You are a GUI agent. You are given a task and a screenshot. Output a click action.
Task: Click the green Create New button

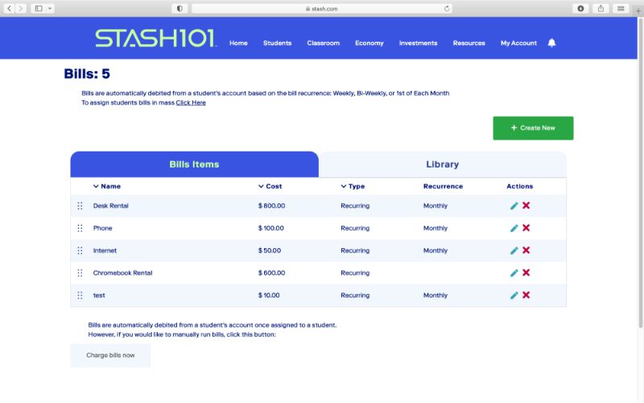pos(533,128)
